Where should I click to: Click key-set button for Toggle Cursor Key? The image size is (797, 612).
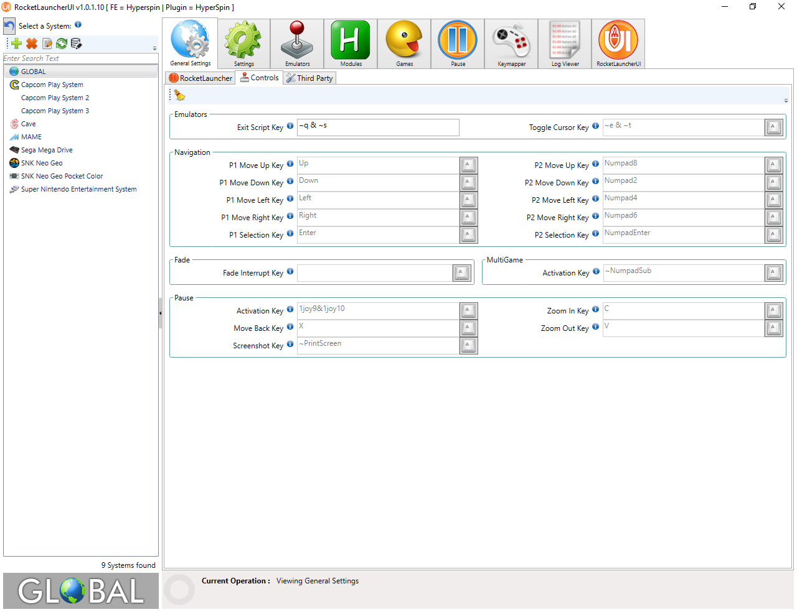[x=773, y=127]
